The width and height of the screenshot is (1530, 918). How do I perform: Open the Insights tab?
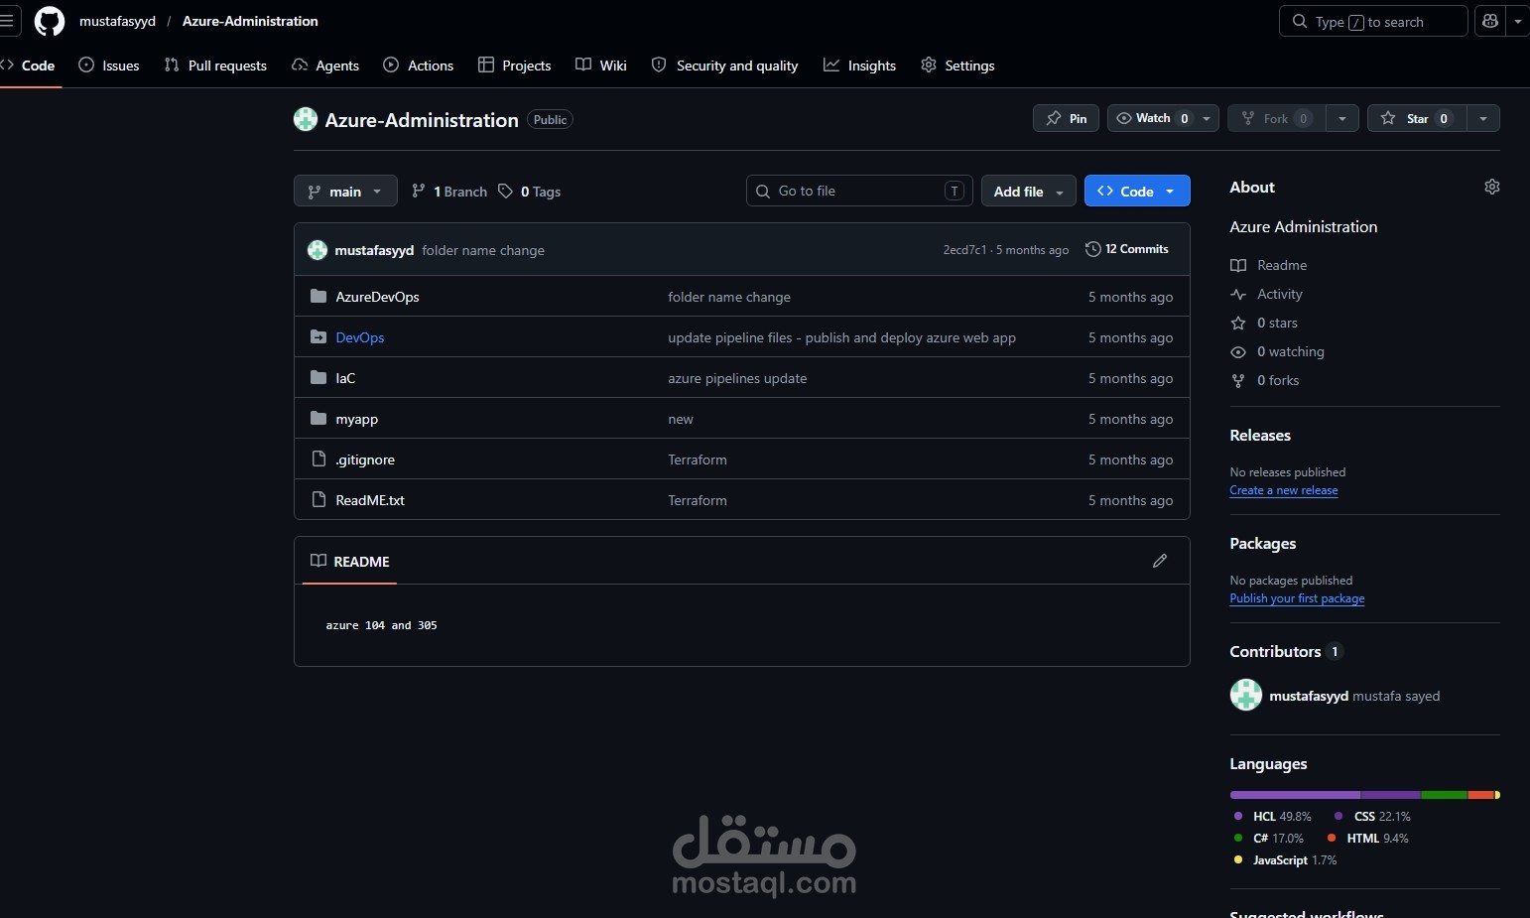click(859, 66)
